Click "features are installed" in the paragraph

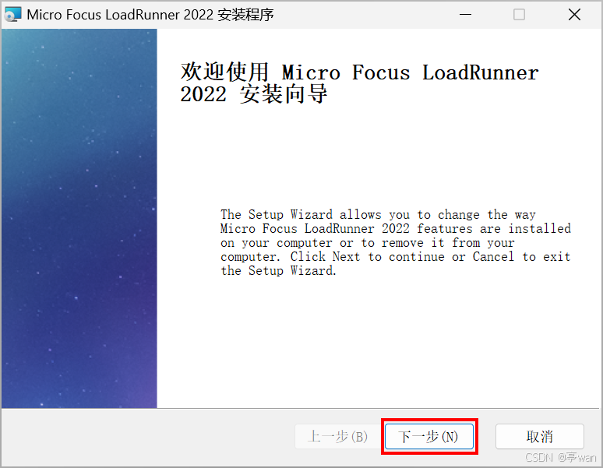pyautogui.click(x=494, y=229)
